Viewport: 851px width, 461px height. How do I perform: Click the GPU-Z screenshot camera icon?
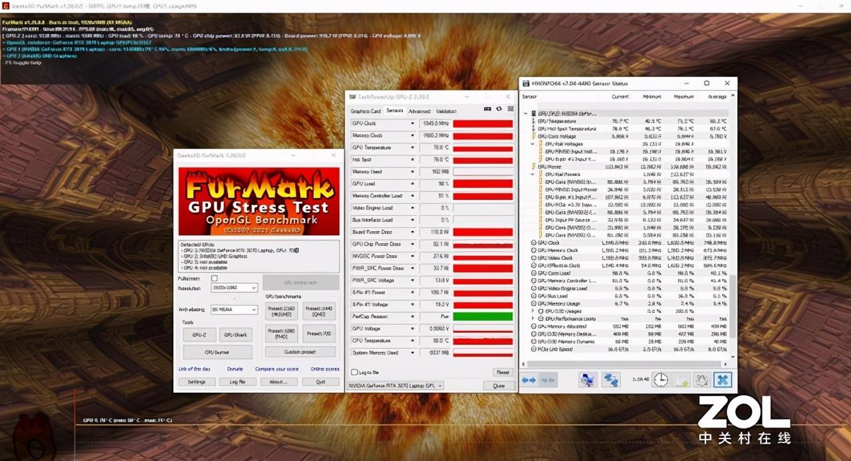[x=487, y=110]
